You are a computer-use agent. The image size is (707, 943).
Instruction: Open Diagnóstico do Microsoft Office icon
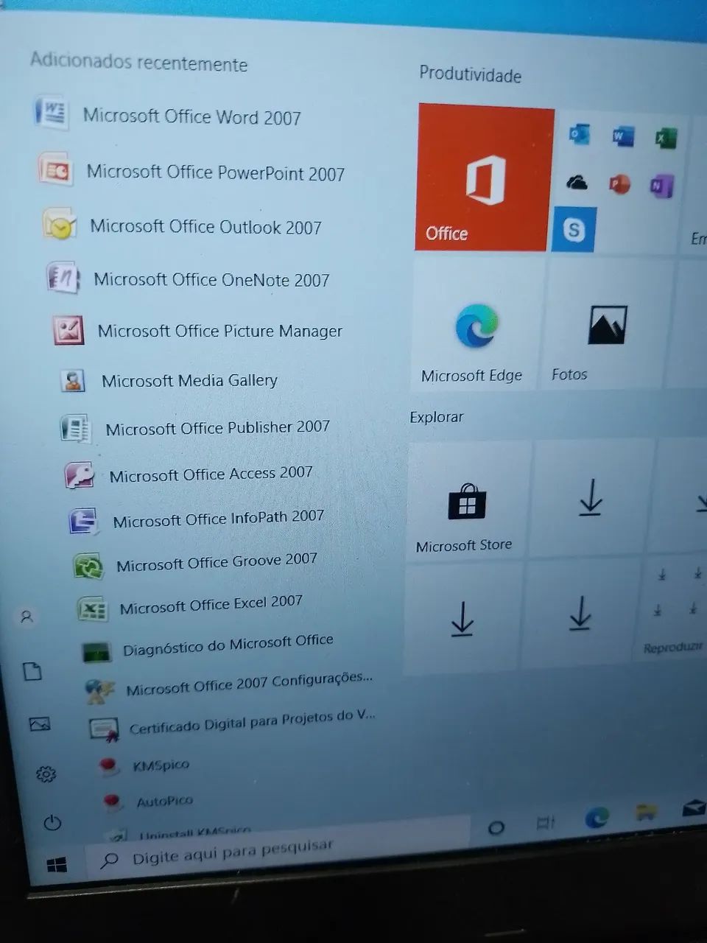pos(96,651)
